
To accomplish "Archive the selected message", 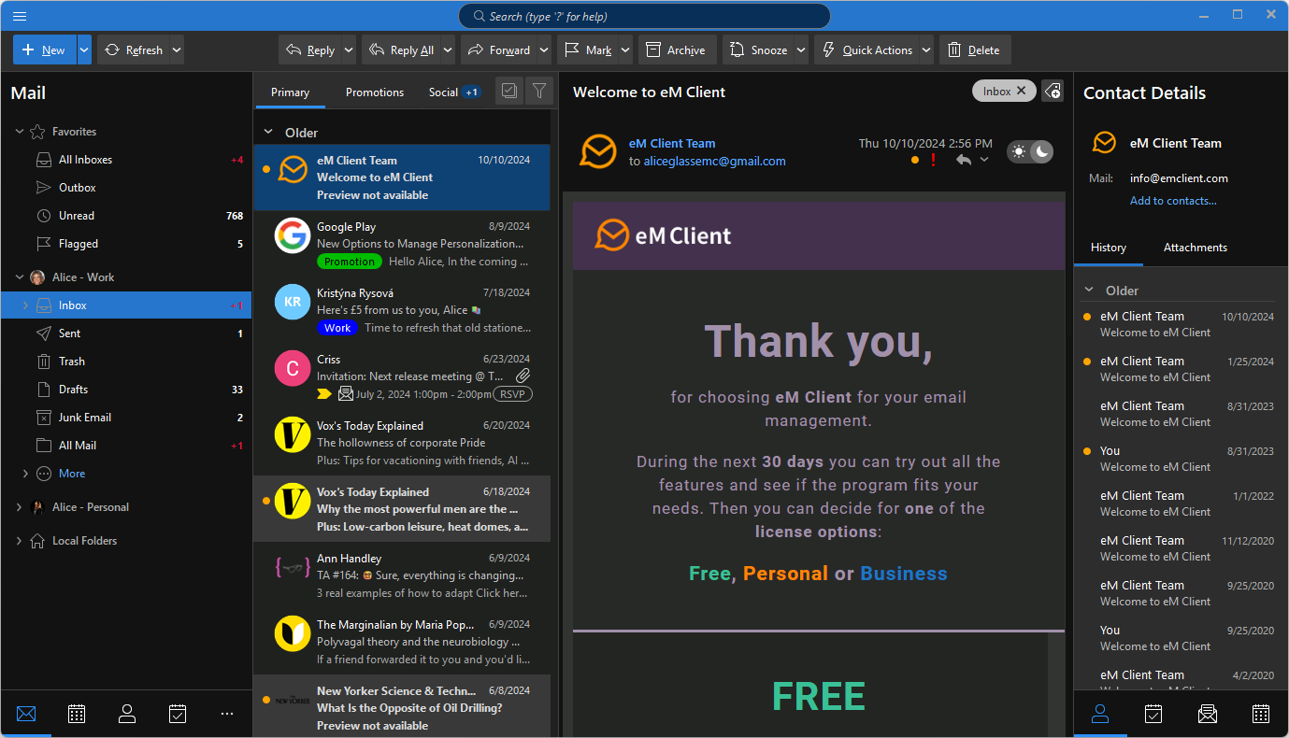I will pos(677,50).
